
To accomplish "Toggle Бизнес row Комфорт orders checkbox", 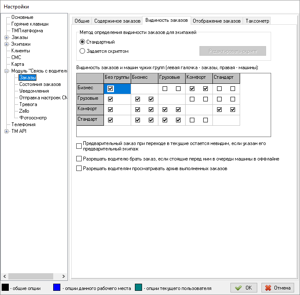I will 192,88.
